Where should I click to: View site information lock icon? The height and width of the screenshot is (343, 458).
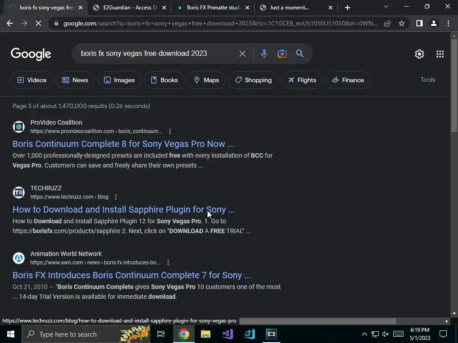(x=56, y=23)
